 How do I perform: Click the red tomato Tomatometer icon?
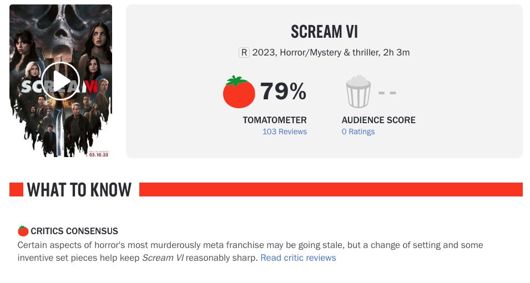(239, 92)
